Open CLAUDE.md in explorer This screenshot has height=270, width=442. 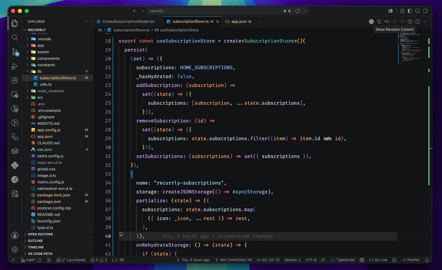coord(57,143)
